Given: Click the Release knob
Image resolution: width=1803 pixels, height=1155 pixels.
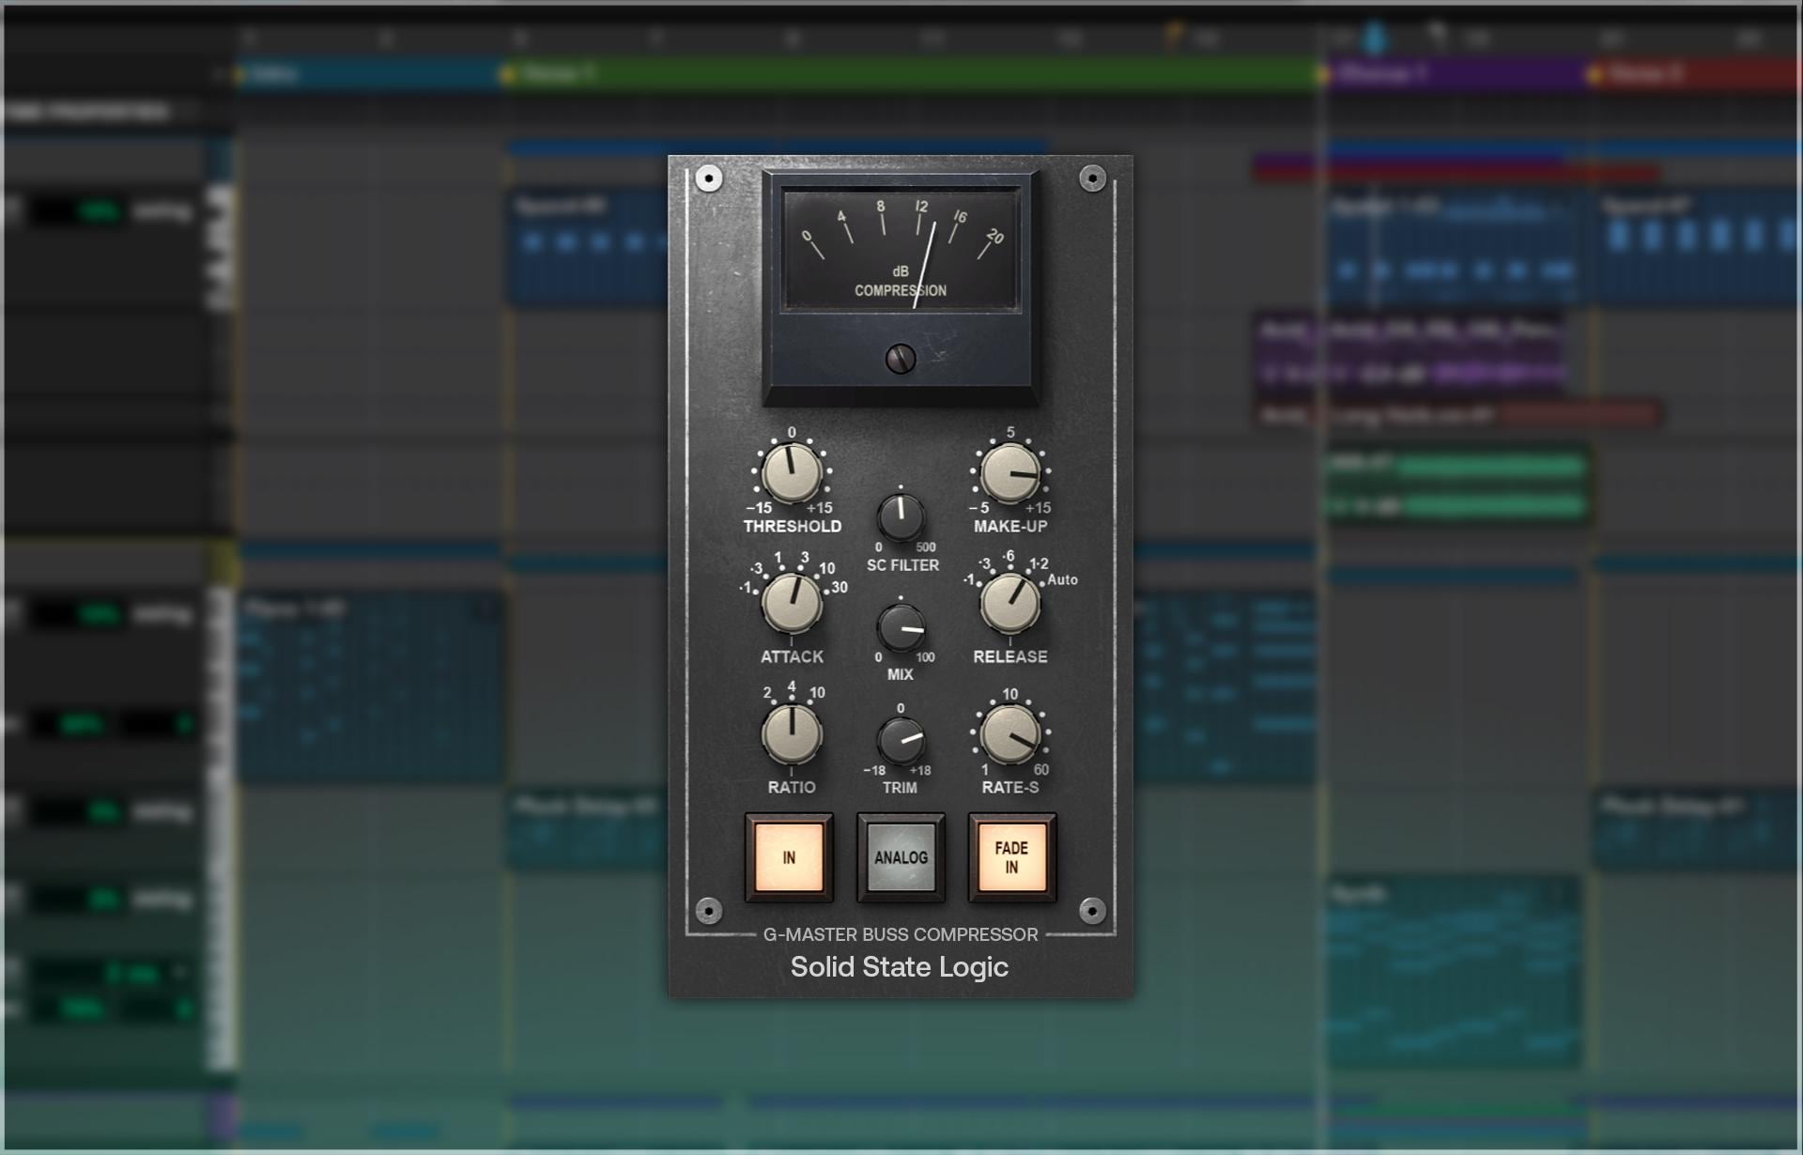Looking at the screenshot, I should click(1010, 604).
